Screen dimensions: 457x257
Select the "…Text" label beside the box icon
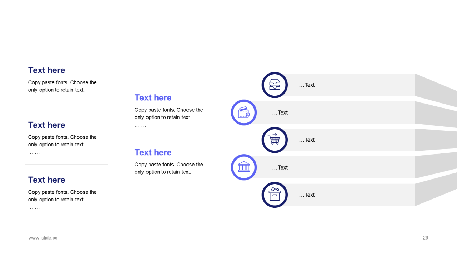307,195
